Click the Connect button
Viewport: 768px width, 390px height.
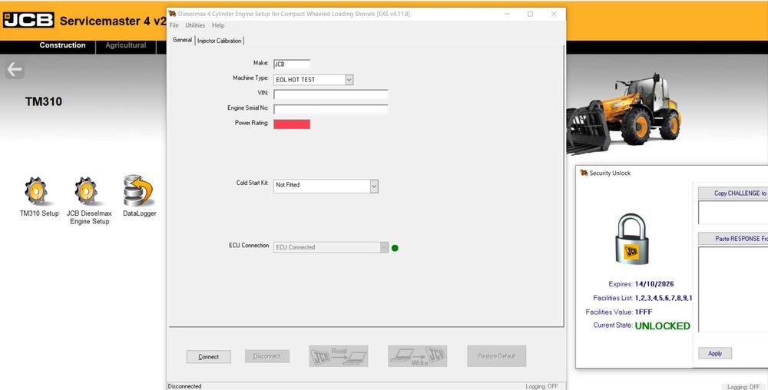[x=209, y=357]
